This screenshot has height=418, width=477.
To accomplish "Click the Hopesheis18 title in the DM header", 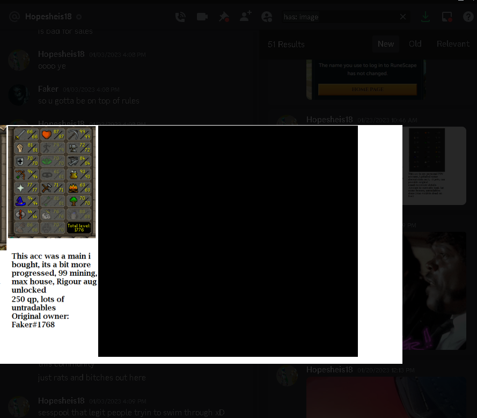I will pyautogui.click(x=48, y=17).
